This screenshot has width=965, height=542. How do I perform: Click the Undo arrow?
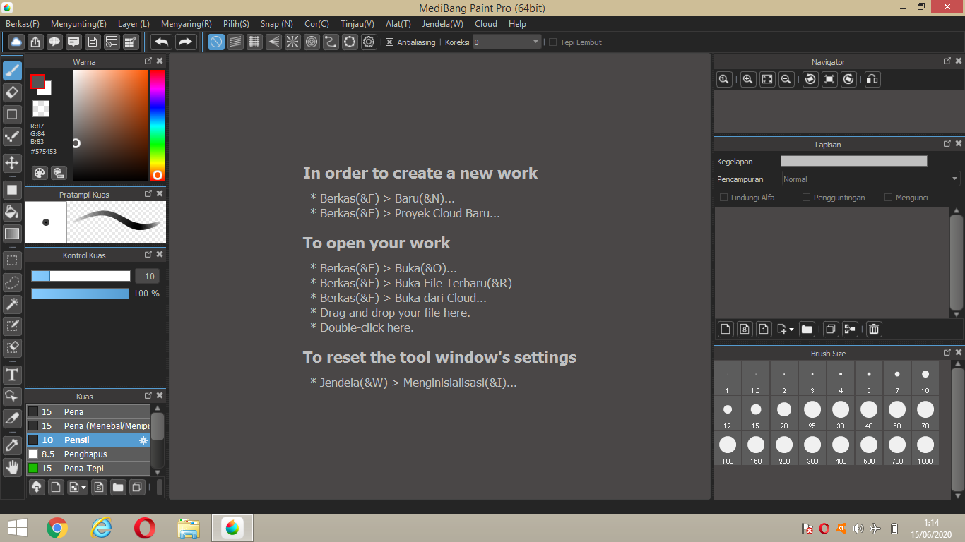162,42
